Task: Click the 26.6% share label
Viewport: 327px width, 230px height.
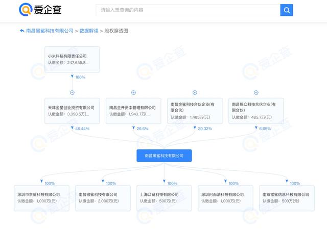Action: [x=143, y=129]
